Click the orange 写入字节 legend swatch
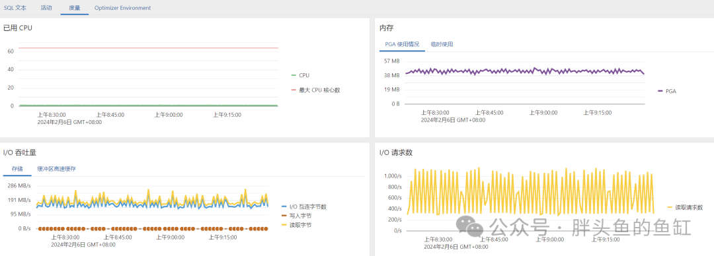The height and width of the screenshot is (256, 714). (284, 216)
